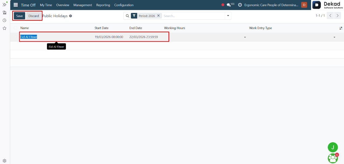Click the filter funnel icon in search facet
This screenshot has width=344, height=164.
(134, 16)
